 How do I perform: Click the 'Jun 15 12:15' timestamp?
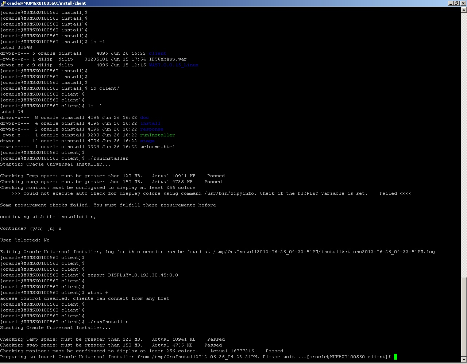coord(128,65)
